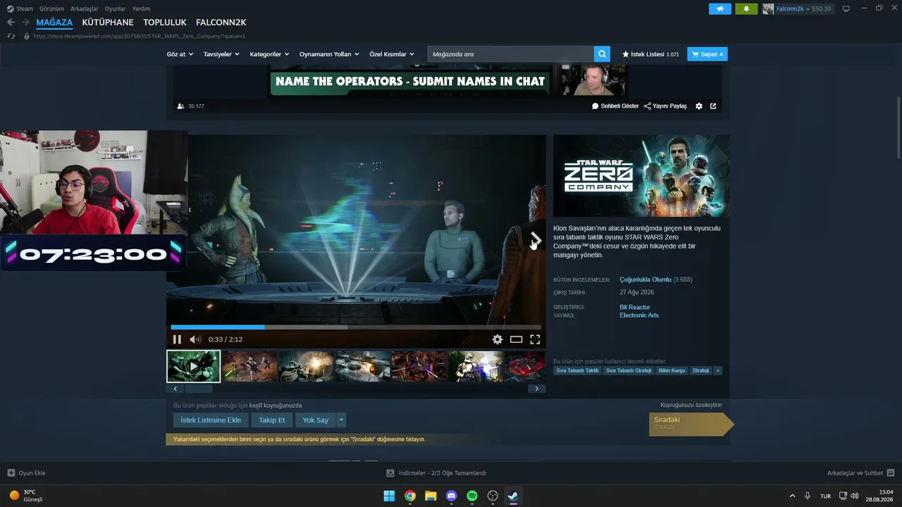Open Windows Start menu
The height and width of the screenshot is (507, 902).
tap(389, 496)
